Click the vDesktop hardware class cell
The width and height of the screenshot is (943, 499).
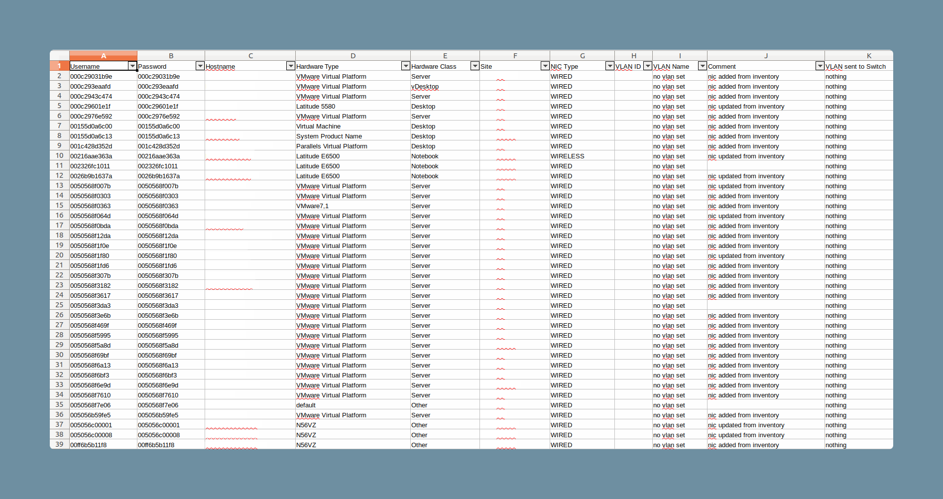[445, 86]
